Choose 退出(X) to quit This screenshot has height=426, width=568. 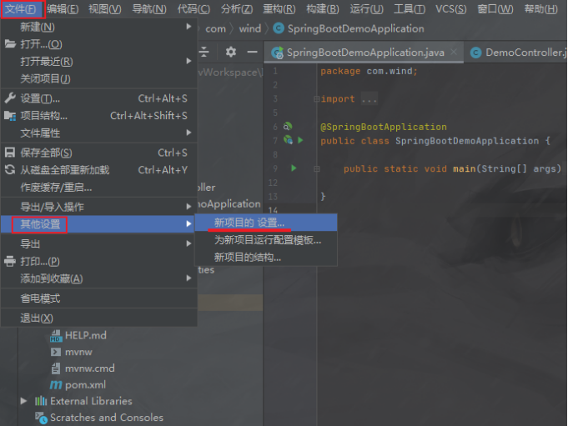(x=99, y=318)
